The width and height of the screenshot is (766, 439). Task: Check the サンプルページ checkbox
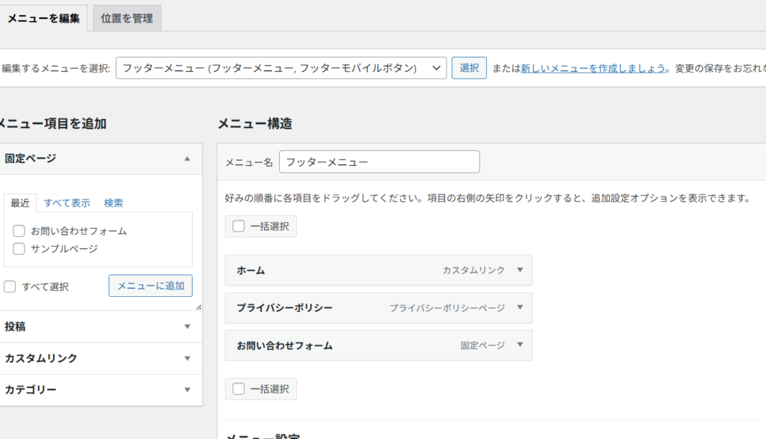point(19,248)
